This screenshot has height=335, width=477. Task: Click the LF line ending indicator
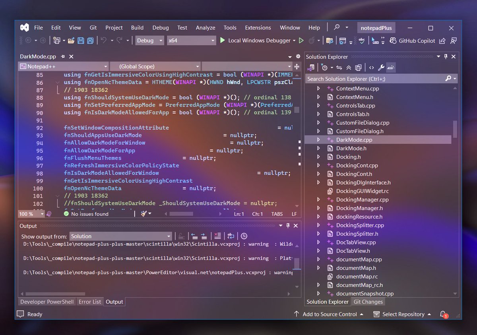[294, 214]
